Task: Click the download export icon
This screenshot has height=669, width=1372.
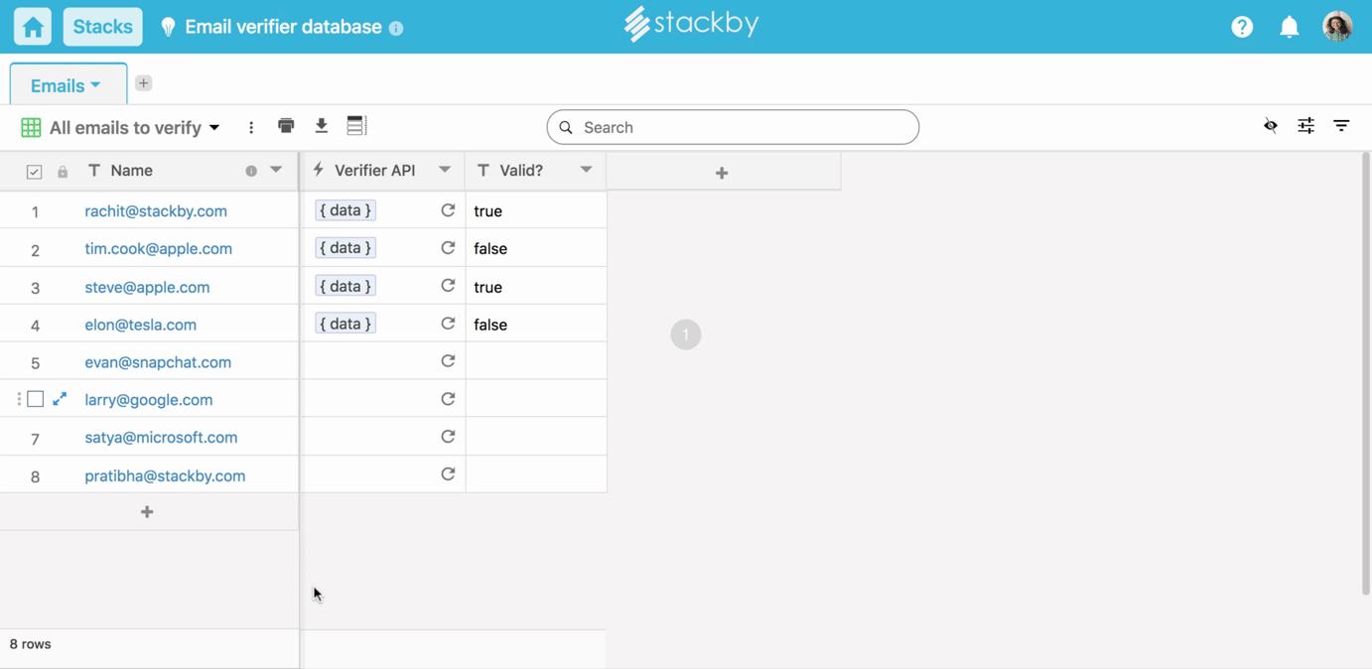Action: click(322, 126)
